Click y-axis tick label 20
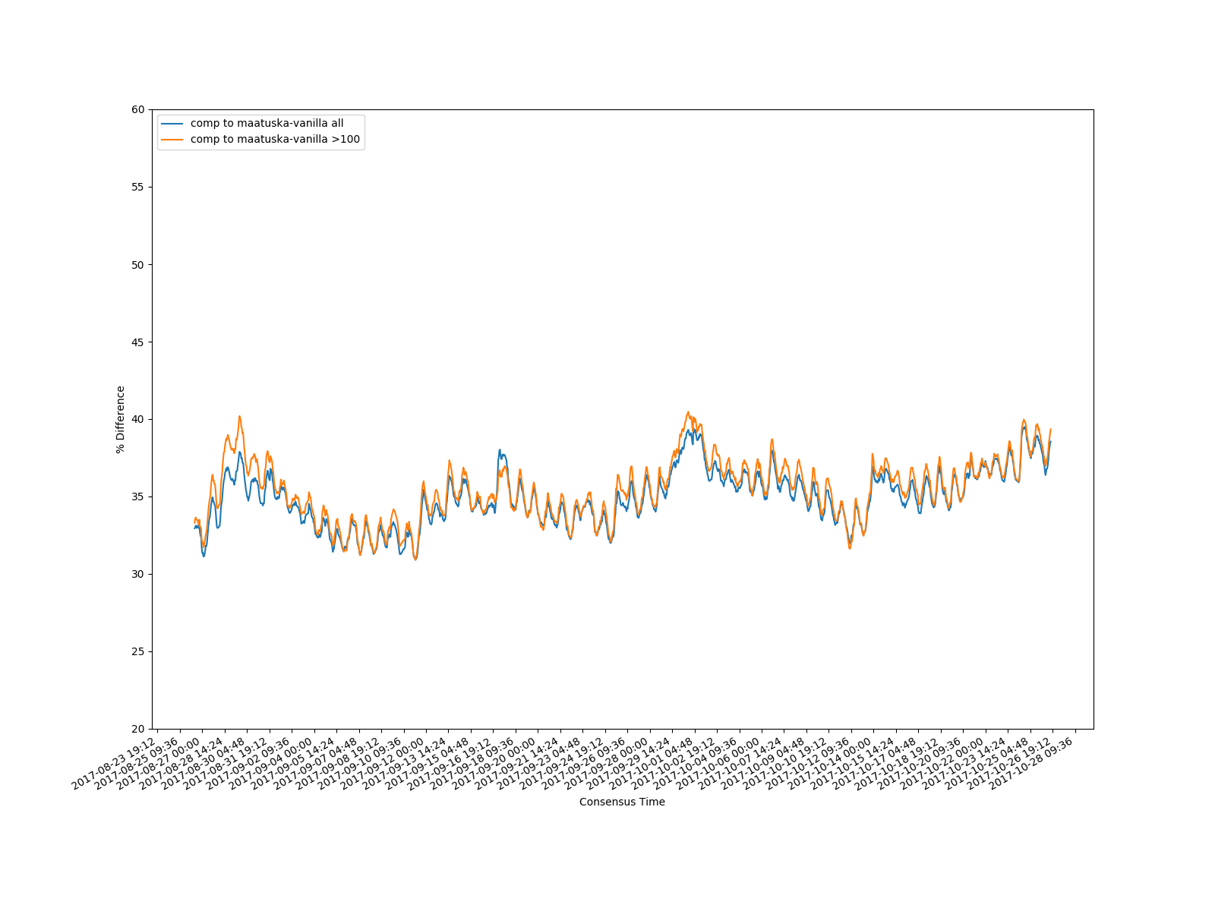 (x=137, y=729)
